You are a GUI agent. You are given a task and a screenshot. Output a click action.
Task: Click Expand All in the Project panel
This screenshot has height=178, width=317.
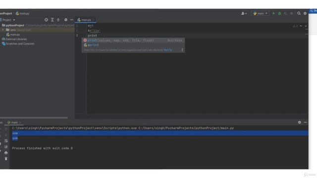52,20
